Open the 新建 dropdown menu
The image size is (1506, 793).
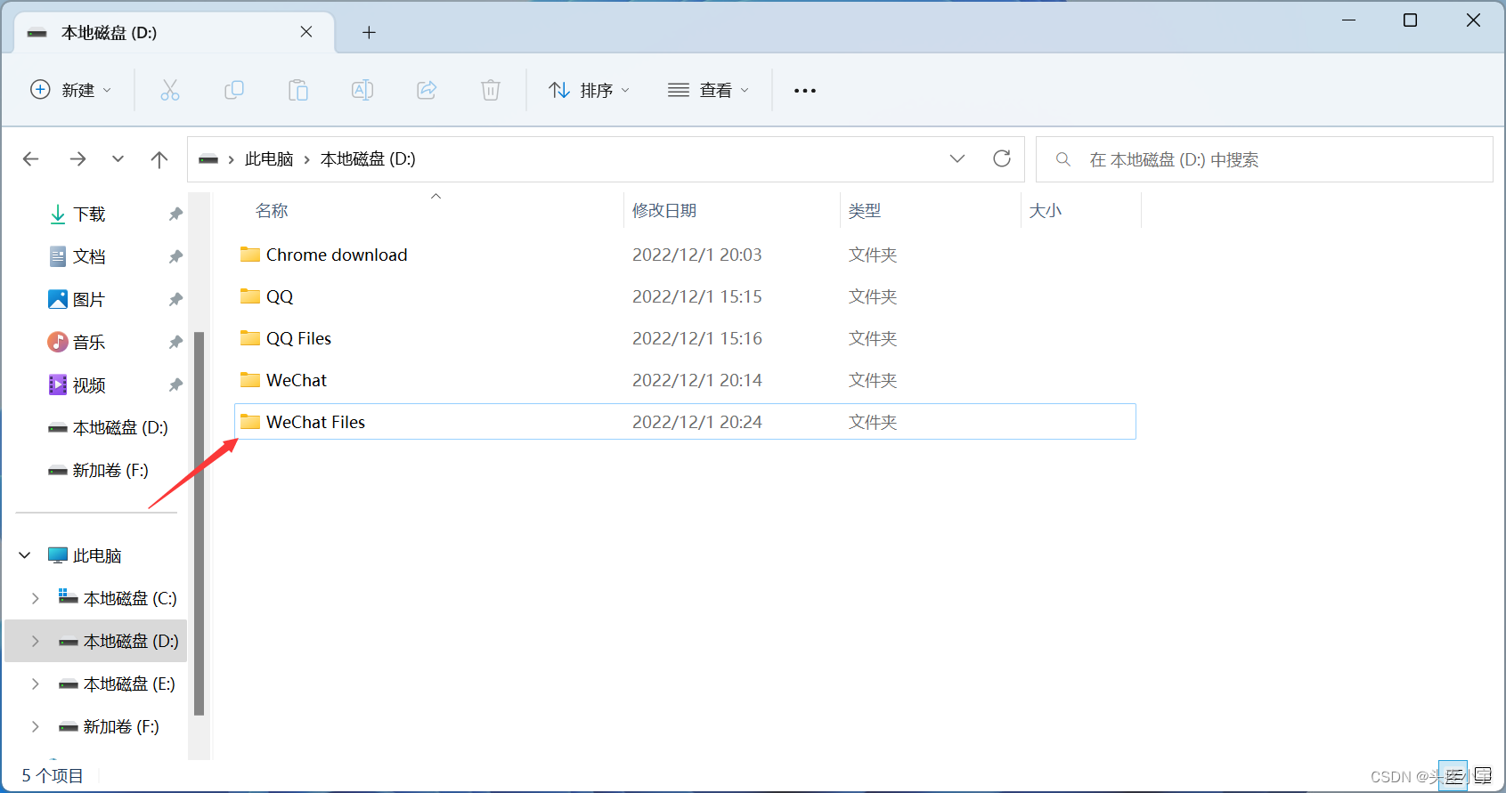coord(71,90)
